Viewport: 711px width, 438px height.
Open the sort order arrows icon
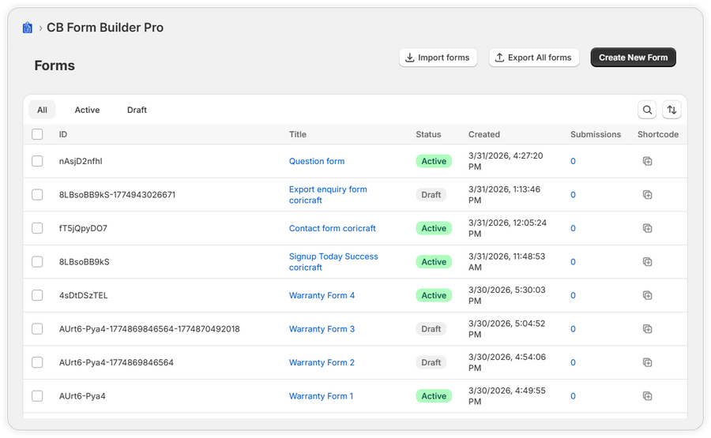[x=671, y=110]
